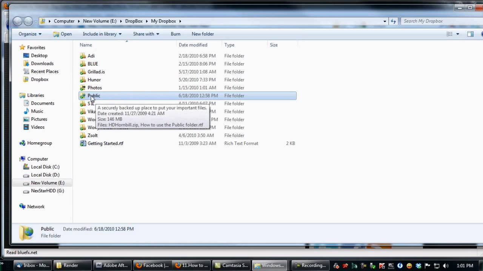This screenshot has width=483, height=271.
Task: Select Local Disk (C:) drive
Action: pos(45,167)
